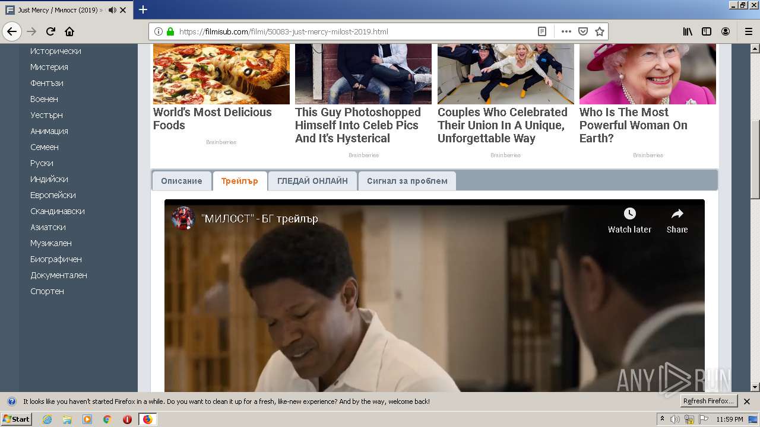Show hidden system tray icons

pyautogui.click(x=662, y=419)
